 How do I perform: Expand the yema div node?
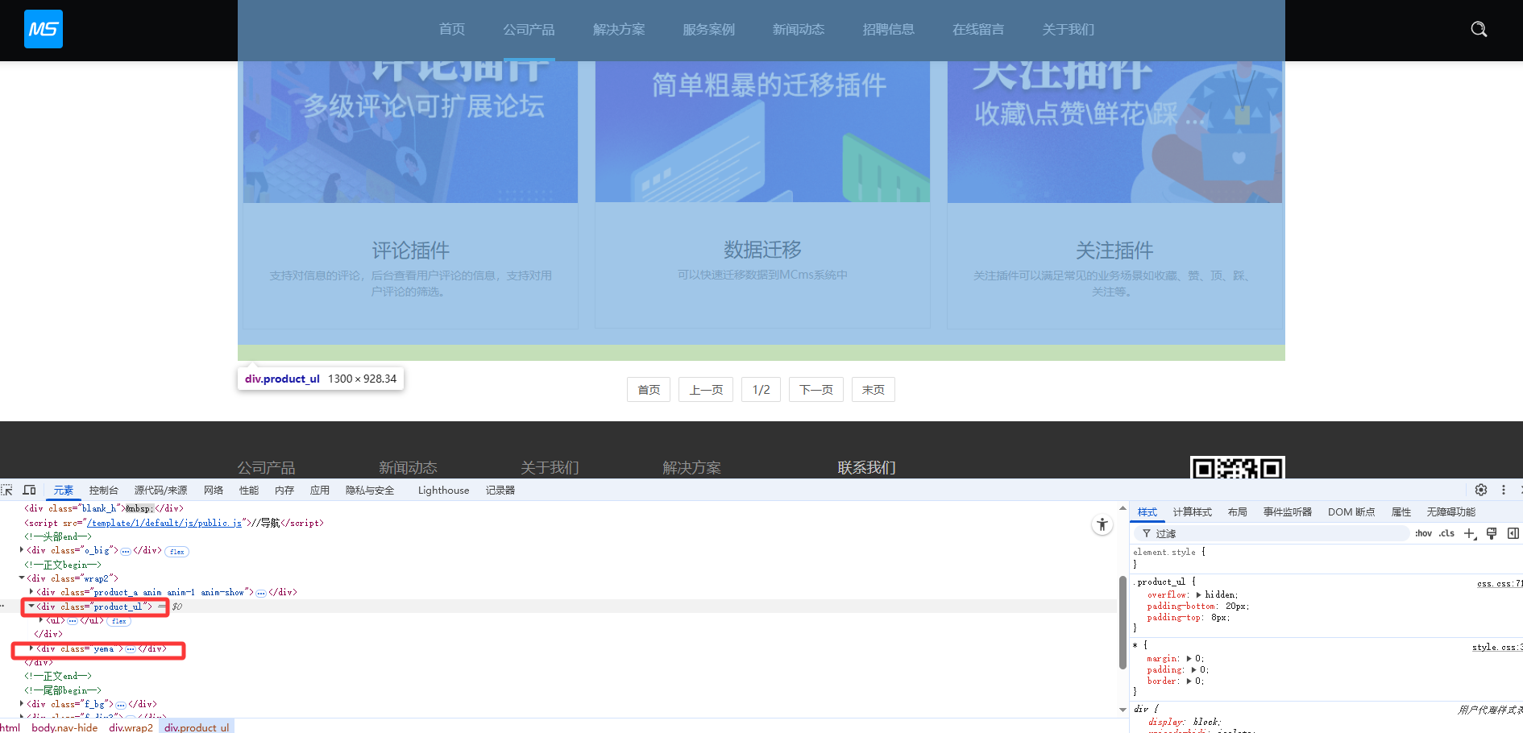[x=31, y=648]
